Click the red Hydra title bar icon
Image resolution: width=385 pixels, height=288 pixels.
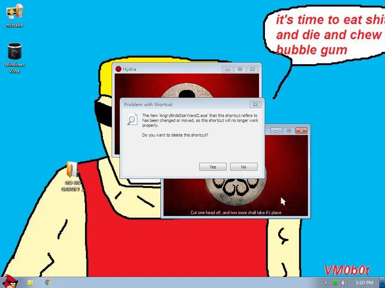point(118,69)
